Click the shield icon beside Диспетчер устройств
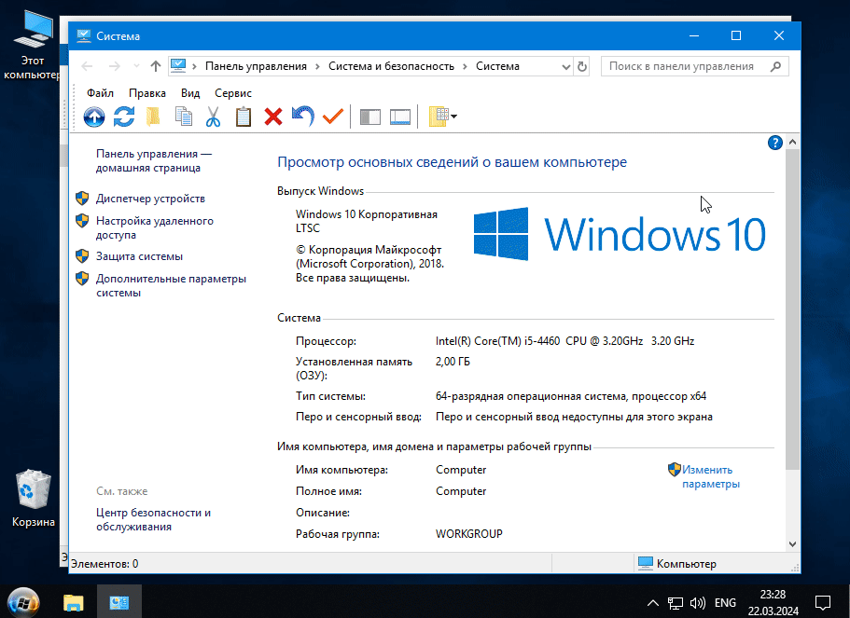This screenshot has height=618, width=850. point(82,199)
